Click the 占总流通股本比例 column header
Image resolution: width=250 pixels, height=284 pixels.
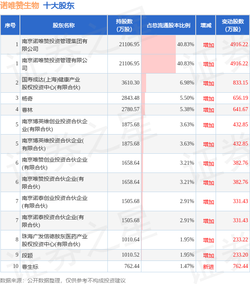(168, 25)
